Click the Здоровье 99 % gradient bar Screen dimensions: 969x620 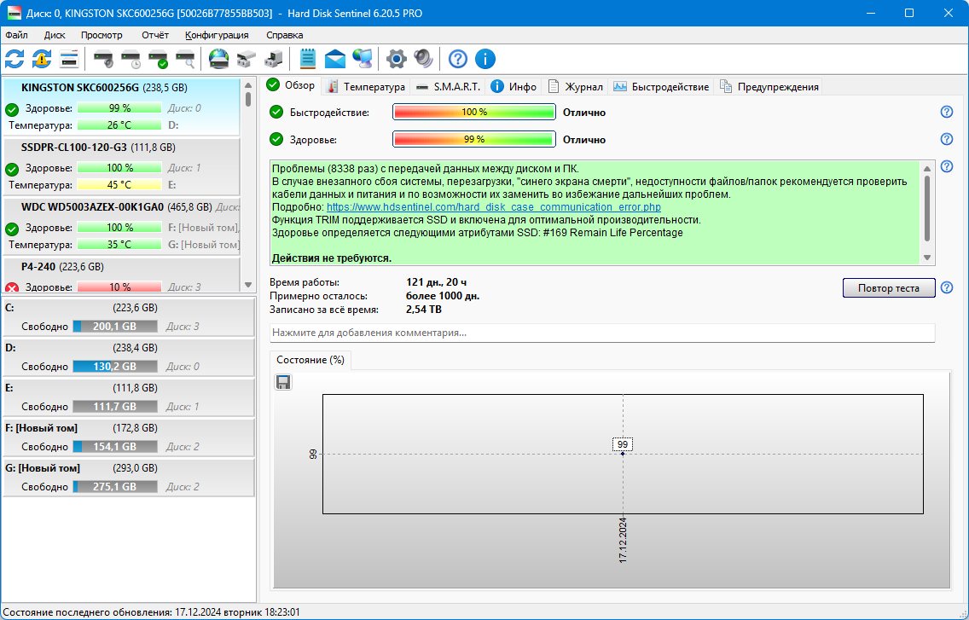tap(474, 140)
